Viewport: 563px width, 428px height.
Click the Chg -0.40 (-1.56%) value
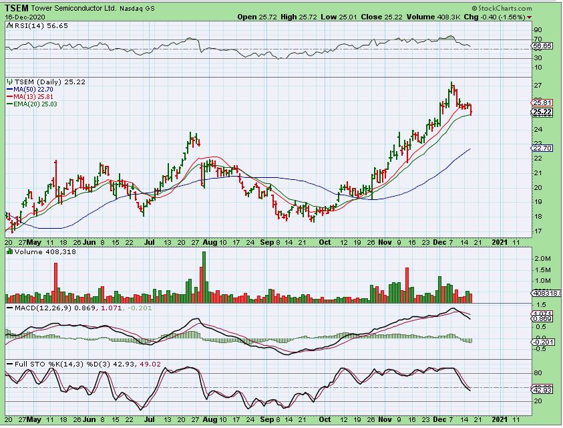[x=495, y=17]
